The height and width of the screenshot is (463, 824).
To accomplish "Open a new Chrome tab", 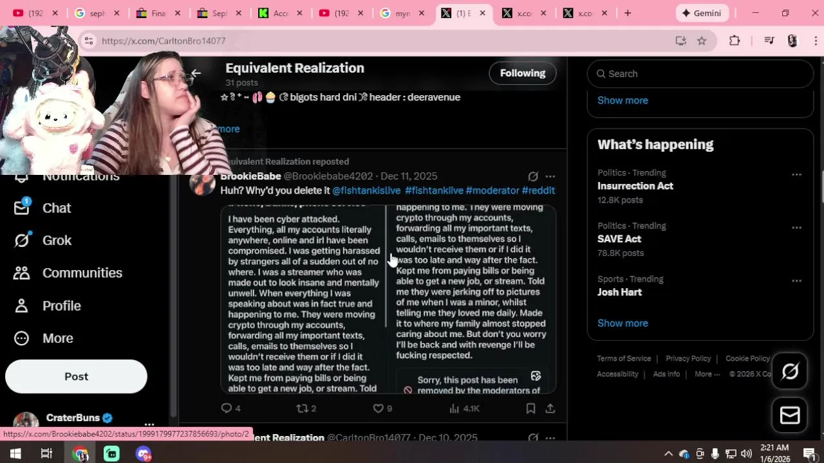I will pyautogui.click(x=628, y=13).
